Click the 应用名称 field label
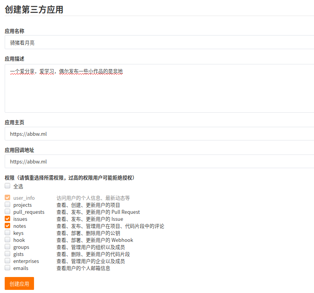Viewport: 314px width, 293px height. (x=14, y=31)
